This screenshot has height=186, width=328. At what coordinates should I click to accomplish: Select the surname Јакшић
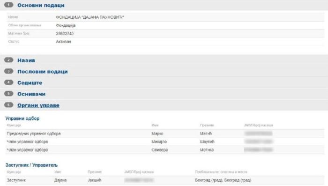[94, 180]
